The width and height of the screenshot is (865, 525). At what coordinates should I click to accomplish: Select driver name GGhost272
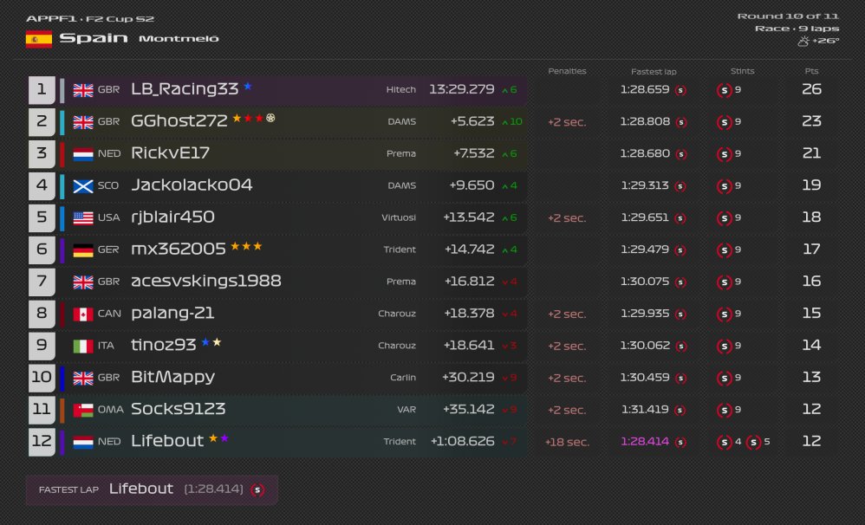tap(179, 121)
